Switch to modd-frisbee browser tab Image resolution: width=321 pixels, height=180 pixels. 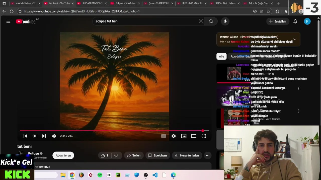coord(26,3)
